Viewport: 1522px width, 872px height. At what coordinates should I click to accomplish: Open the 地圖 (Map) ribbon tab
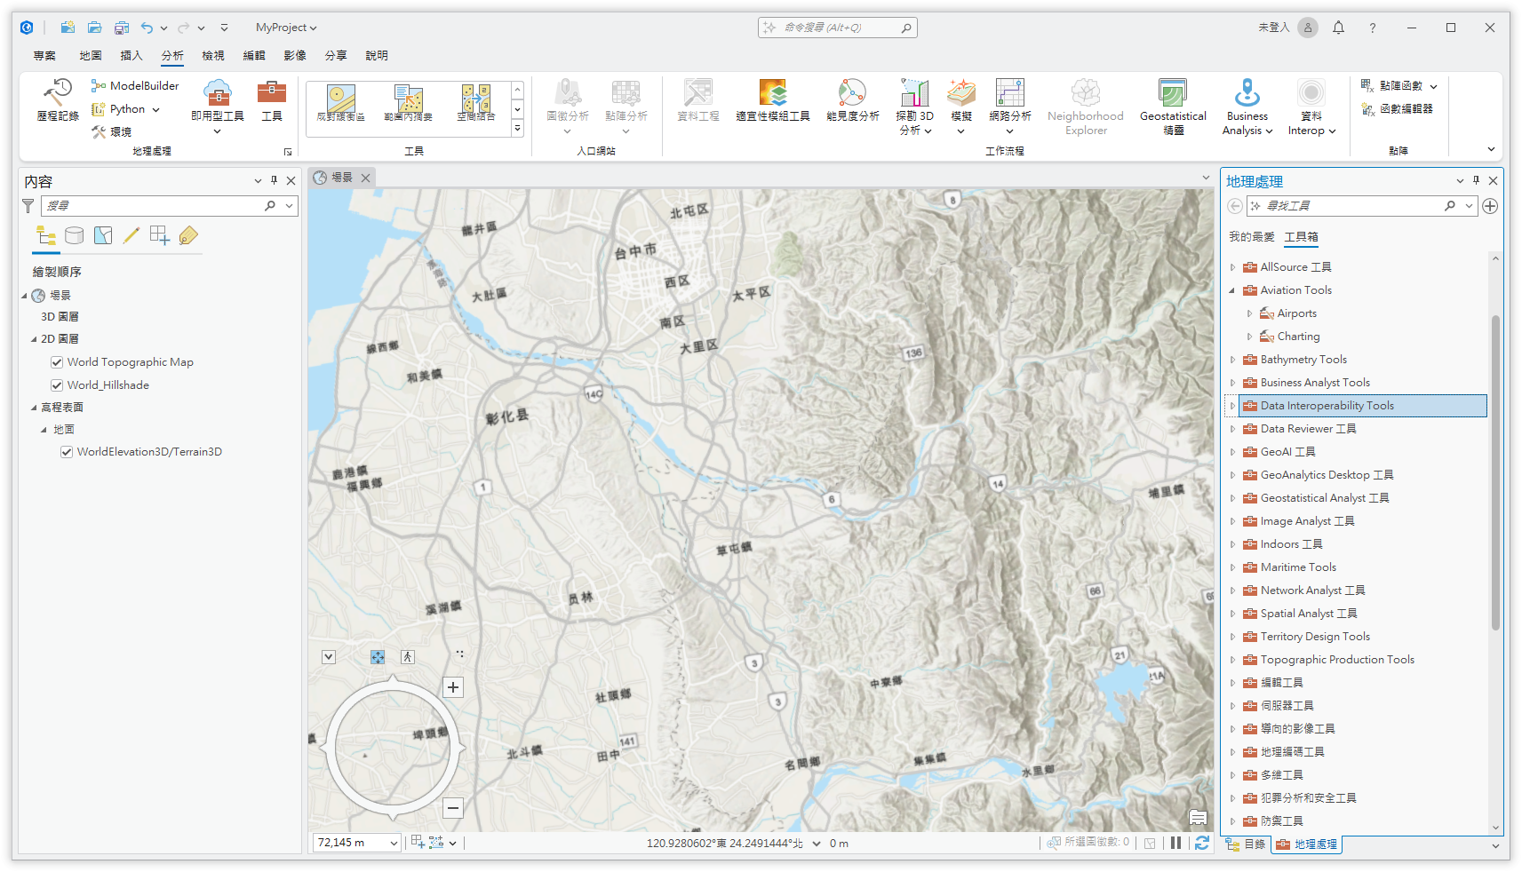click(91, 56)
